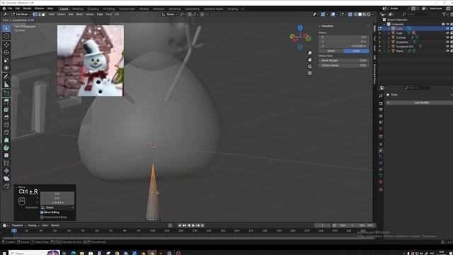This screenshot has height=255, width=453.
Task: Select the Smooth tool
Action: [x=6, y=156]
